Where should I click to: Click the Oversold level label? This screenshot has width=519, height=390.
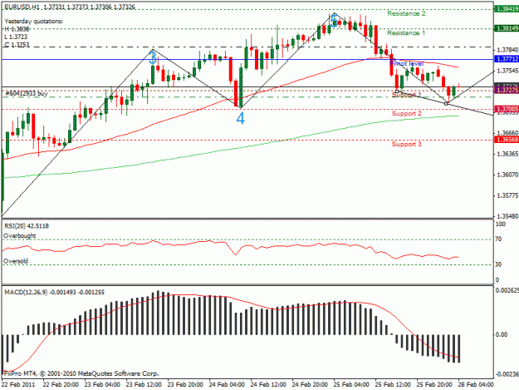point(16,261)
